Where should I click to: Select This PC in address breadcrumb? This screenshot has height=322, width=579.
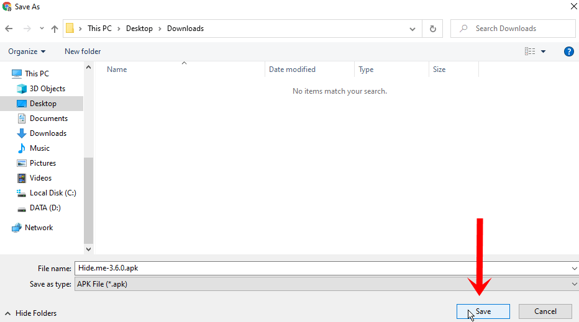click(99, 29)
